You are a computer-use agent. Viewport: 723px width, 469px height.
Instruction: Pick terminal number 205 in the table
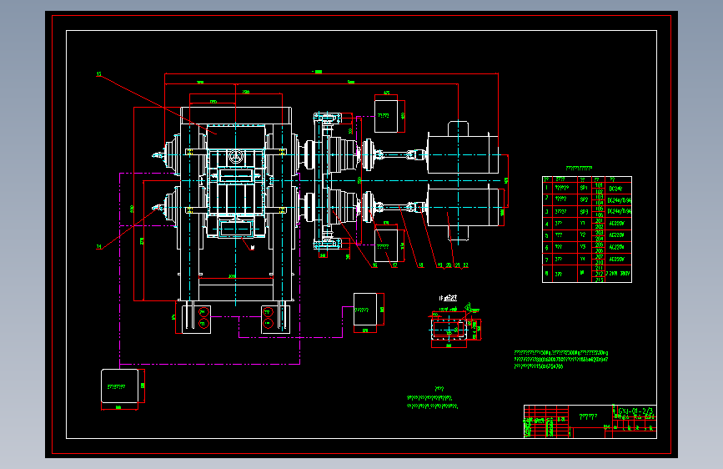pos(599,245)
